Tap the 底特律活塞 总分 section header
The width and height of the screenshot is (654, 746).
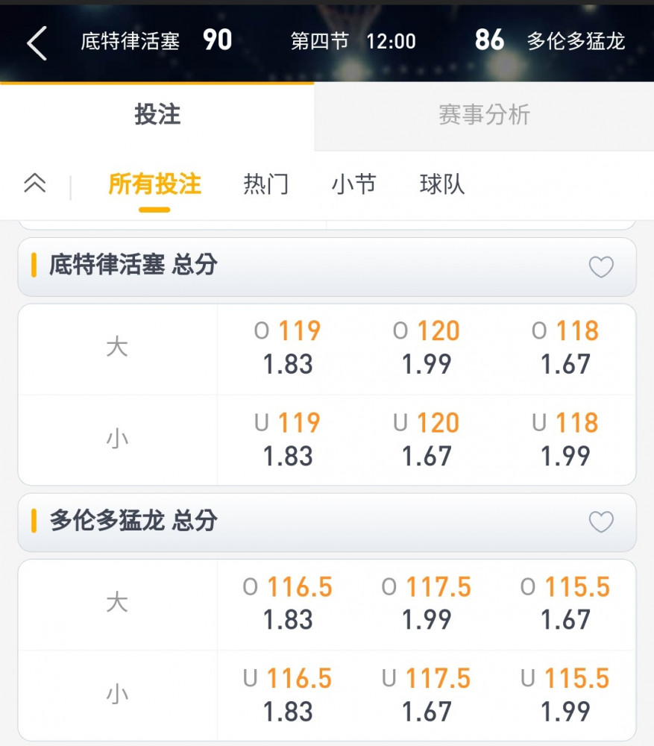pyautogui.click(x=327, y=267)
